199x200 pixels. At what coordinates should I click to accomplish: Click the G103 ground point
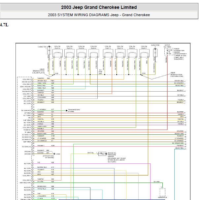coord(55,154)
